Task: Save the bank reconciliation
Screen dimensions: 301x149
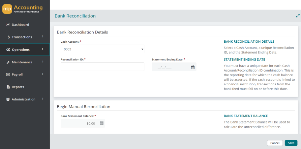Action: 291,143
